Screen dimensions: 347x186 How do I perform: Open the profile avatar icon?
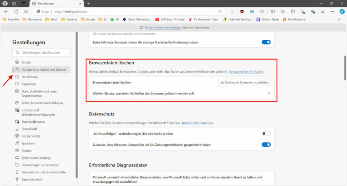click(x=5, y=4)
